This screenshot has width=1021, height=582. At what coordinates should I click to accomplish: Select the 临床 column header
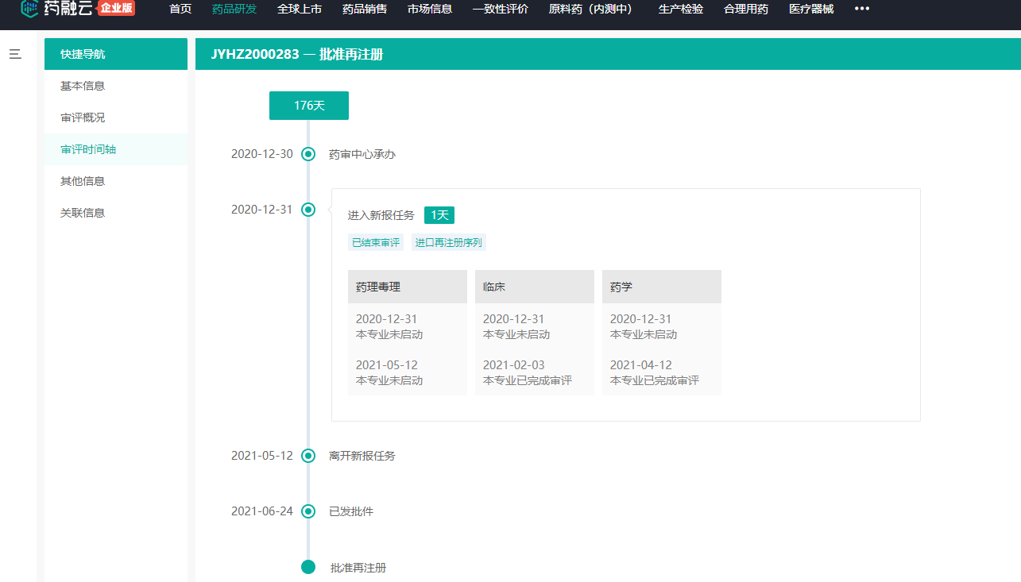tap(535, 287)
